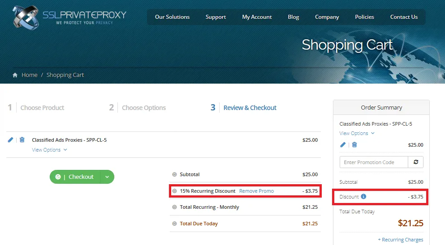Expand View Options under Classified Ads Proxies in cart
This screenshot has width=445, height=245.
point(49,150)
